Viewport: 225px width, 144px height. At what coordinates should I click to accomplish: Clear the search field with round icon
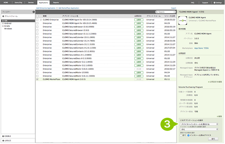(174, 12)
